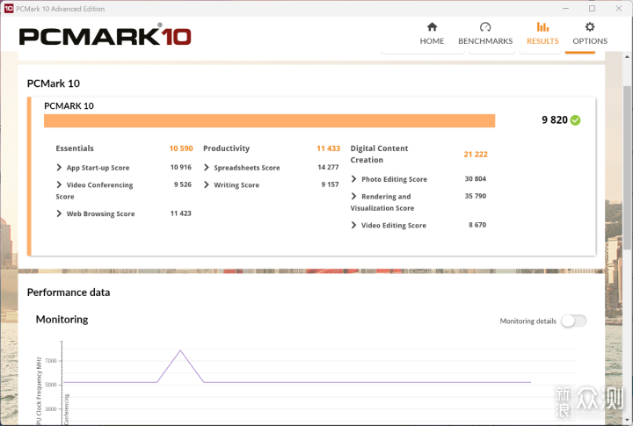Click the results bar chart icon
Viewport: 633px width, 426px height.
[x=542, y=27]
